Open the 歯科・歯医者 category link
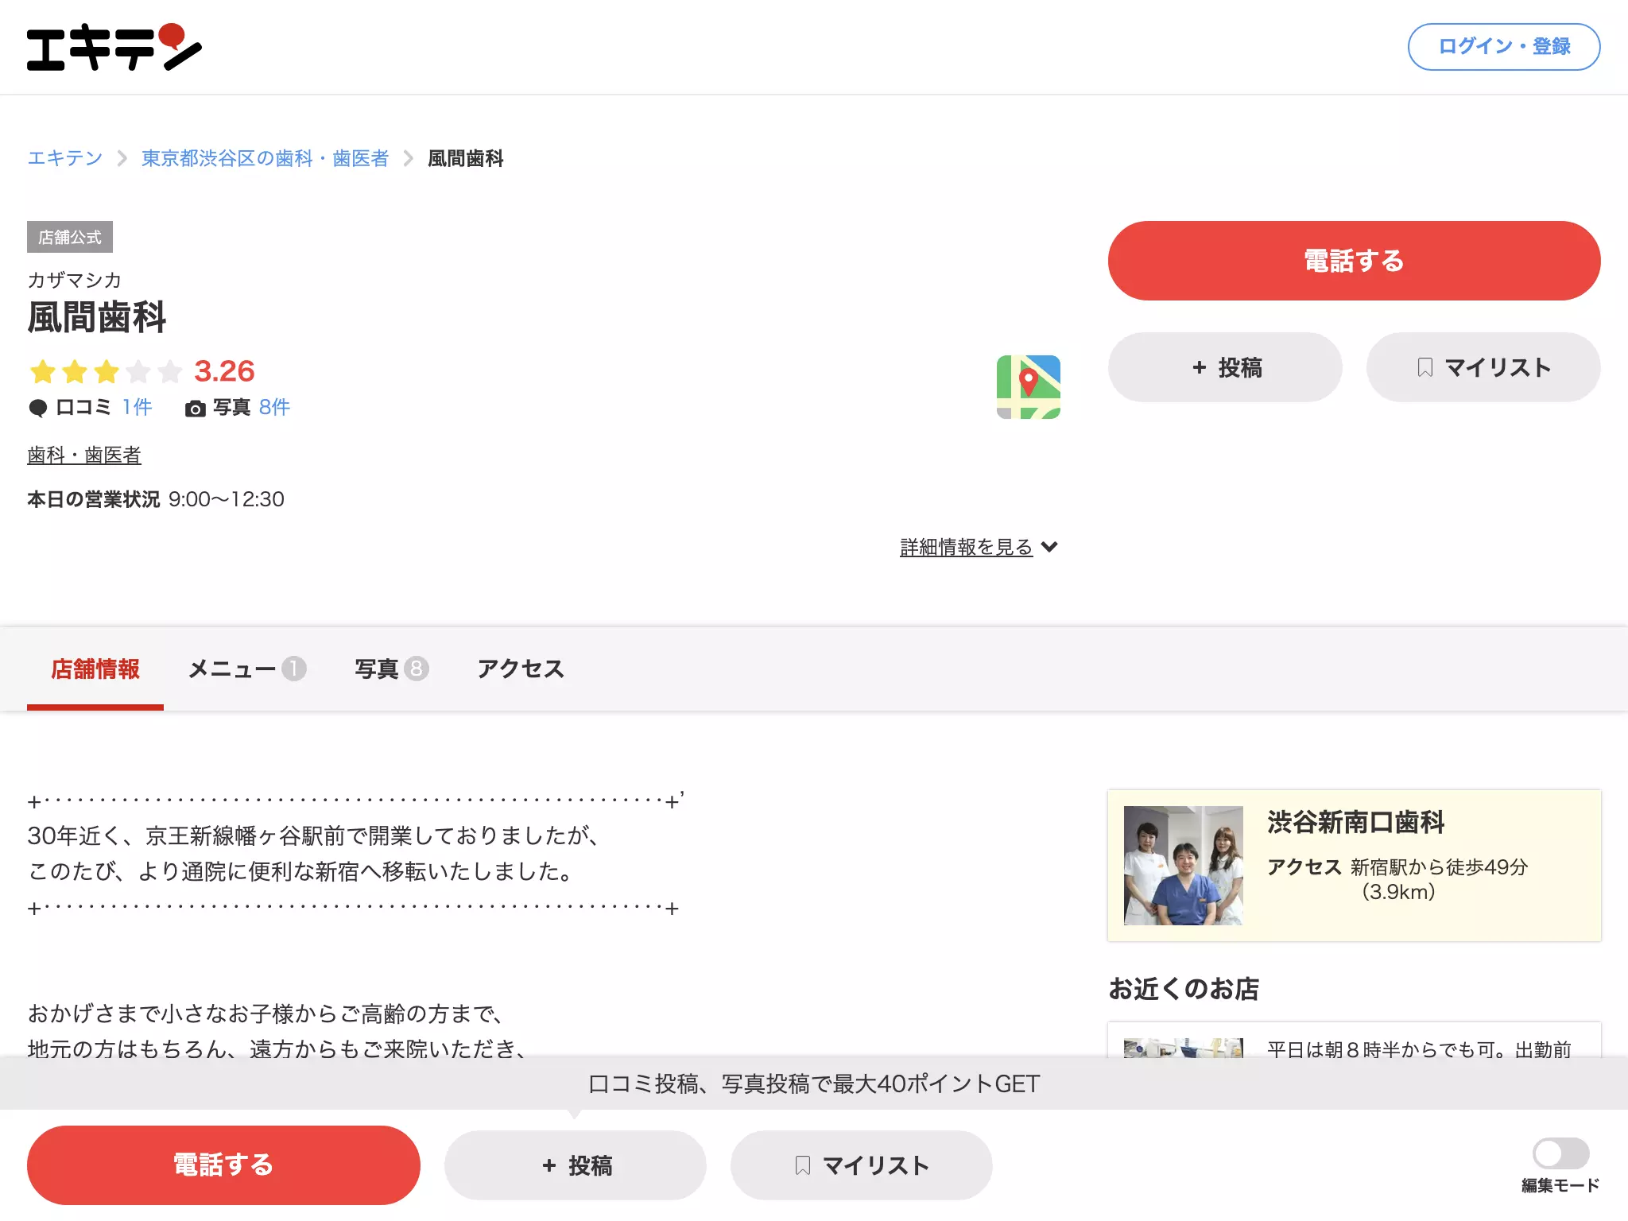Image resolution: width=1628 pixels, height=1221 pixels. pyautogui.click(x=84, y=455)
